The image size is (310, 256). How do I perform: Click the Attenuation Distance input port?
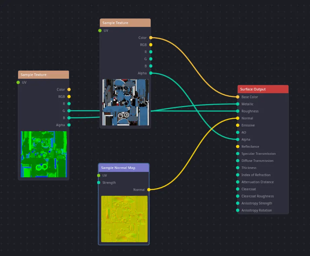(238, 182)
